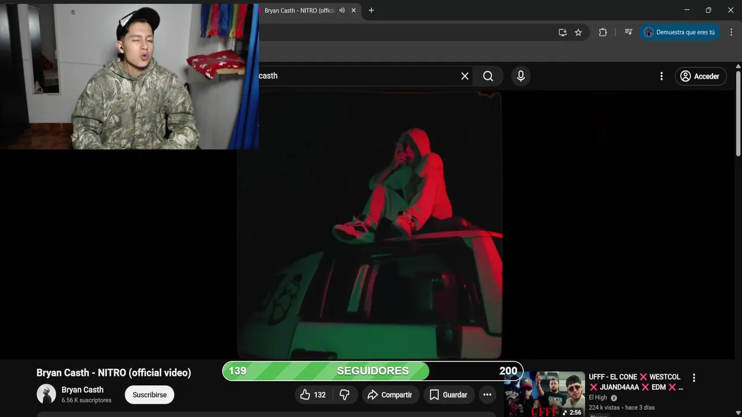Open a new browser tab
This screenshot has height=417, width=742.
(371, 10)
